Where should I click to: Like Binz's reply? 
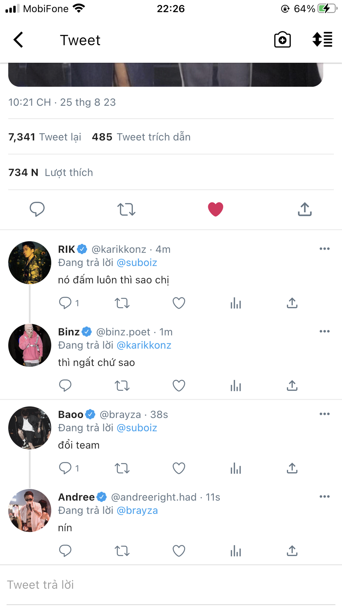coord(179,386)
